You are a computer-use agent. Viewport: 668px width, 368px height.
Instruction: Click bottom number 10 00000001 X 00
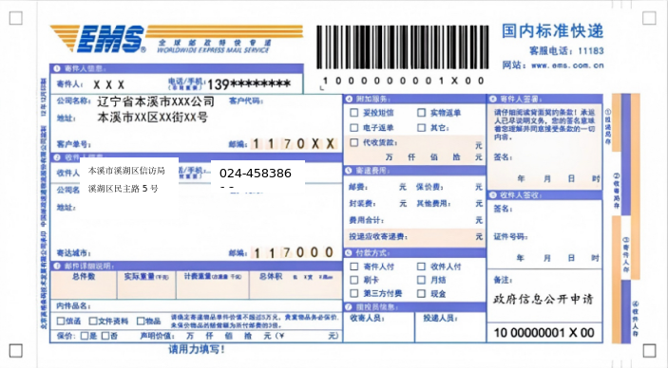(x=544, y=333)
